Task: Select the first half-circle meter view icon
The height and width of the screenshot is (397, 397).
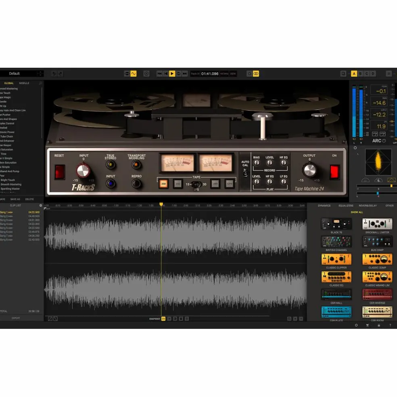Action: pyautogui.click(x=366, y=180)
